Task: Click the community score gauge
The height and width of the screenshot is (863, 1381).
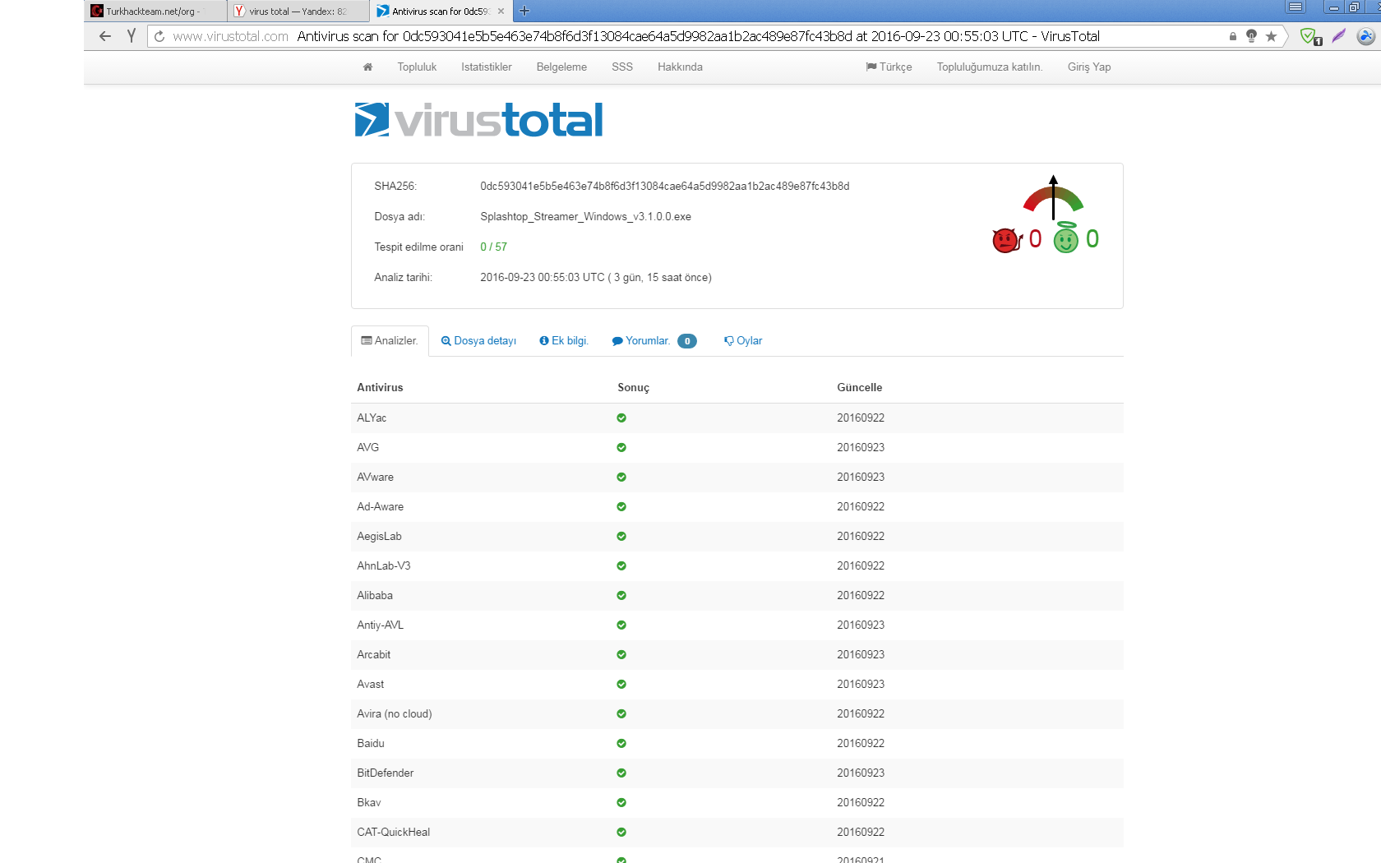Action: tap(1053, 197)
